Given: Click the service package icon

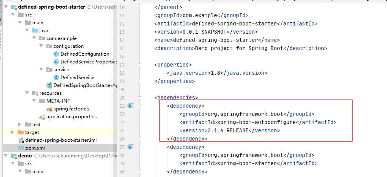Looking at the screenshot, I should pos(50,70).
